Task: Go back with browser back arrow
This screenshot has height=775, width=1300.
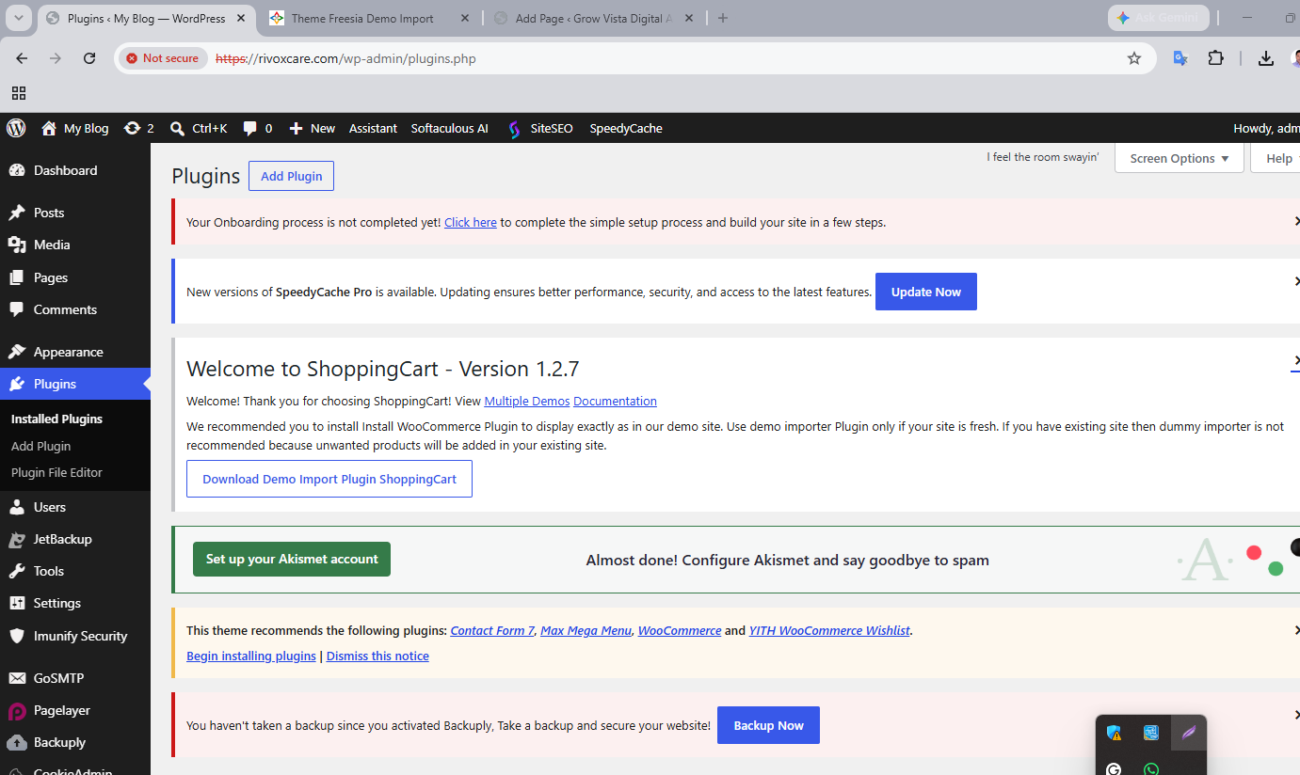Action: [x=22, y=58]
